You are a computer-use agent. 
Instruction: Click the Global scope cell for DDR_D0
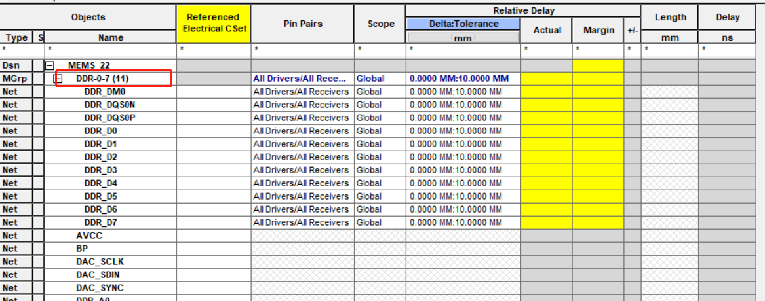point(381,131)
